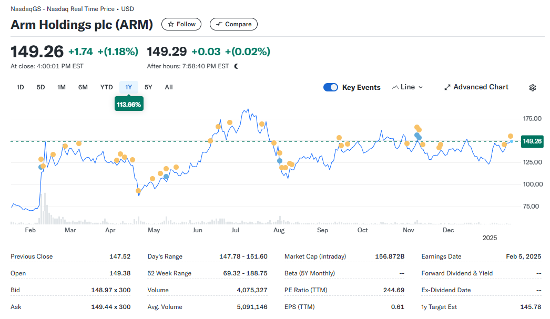This screenshot has height=319, width=550.
Task: Click the Key Events label
Action: point(361,87)
